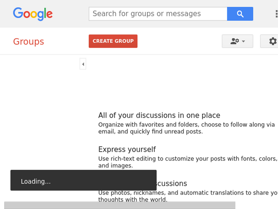Click the 'All of your discussions in one place' heading

tap(159, 115)
